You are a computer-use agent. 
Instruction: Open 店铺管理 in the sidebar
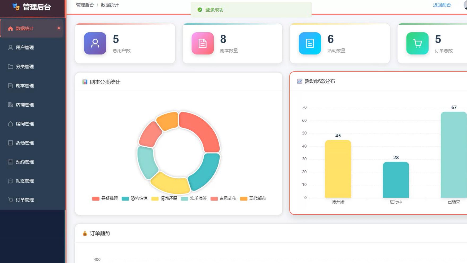[x=32, y=105]
